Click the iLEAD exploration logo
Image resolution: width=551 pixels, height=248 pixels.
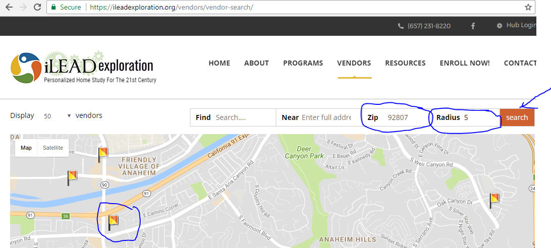pyautogui.click(x=83, y=68)
